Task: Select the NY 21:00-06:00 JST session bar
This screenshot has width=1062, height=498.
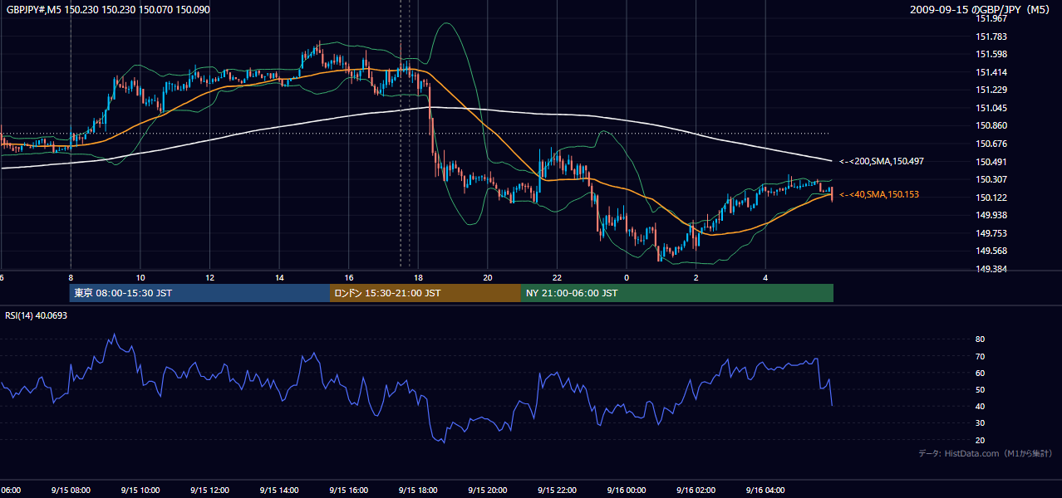Action: [677, 293]
